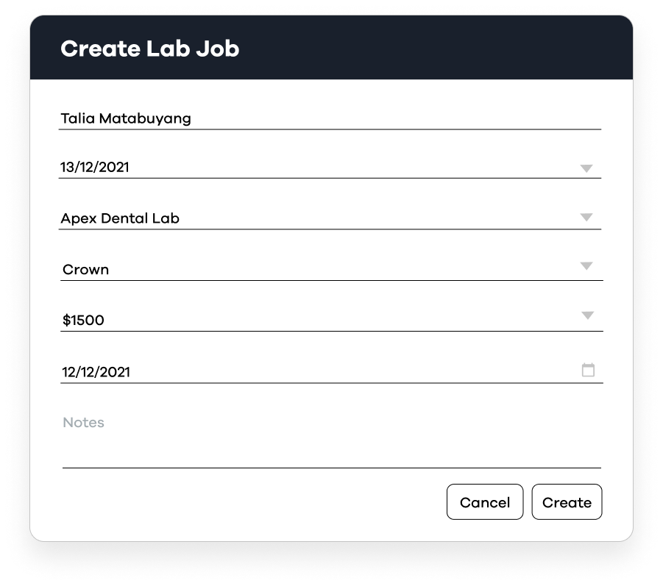
Task: Click the Notes placeholder text
Action: click(83, 423)
